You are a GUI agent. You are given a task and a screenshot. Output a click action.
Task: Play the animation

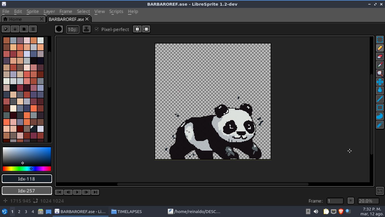click(x=77, y=192)
